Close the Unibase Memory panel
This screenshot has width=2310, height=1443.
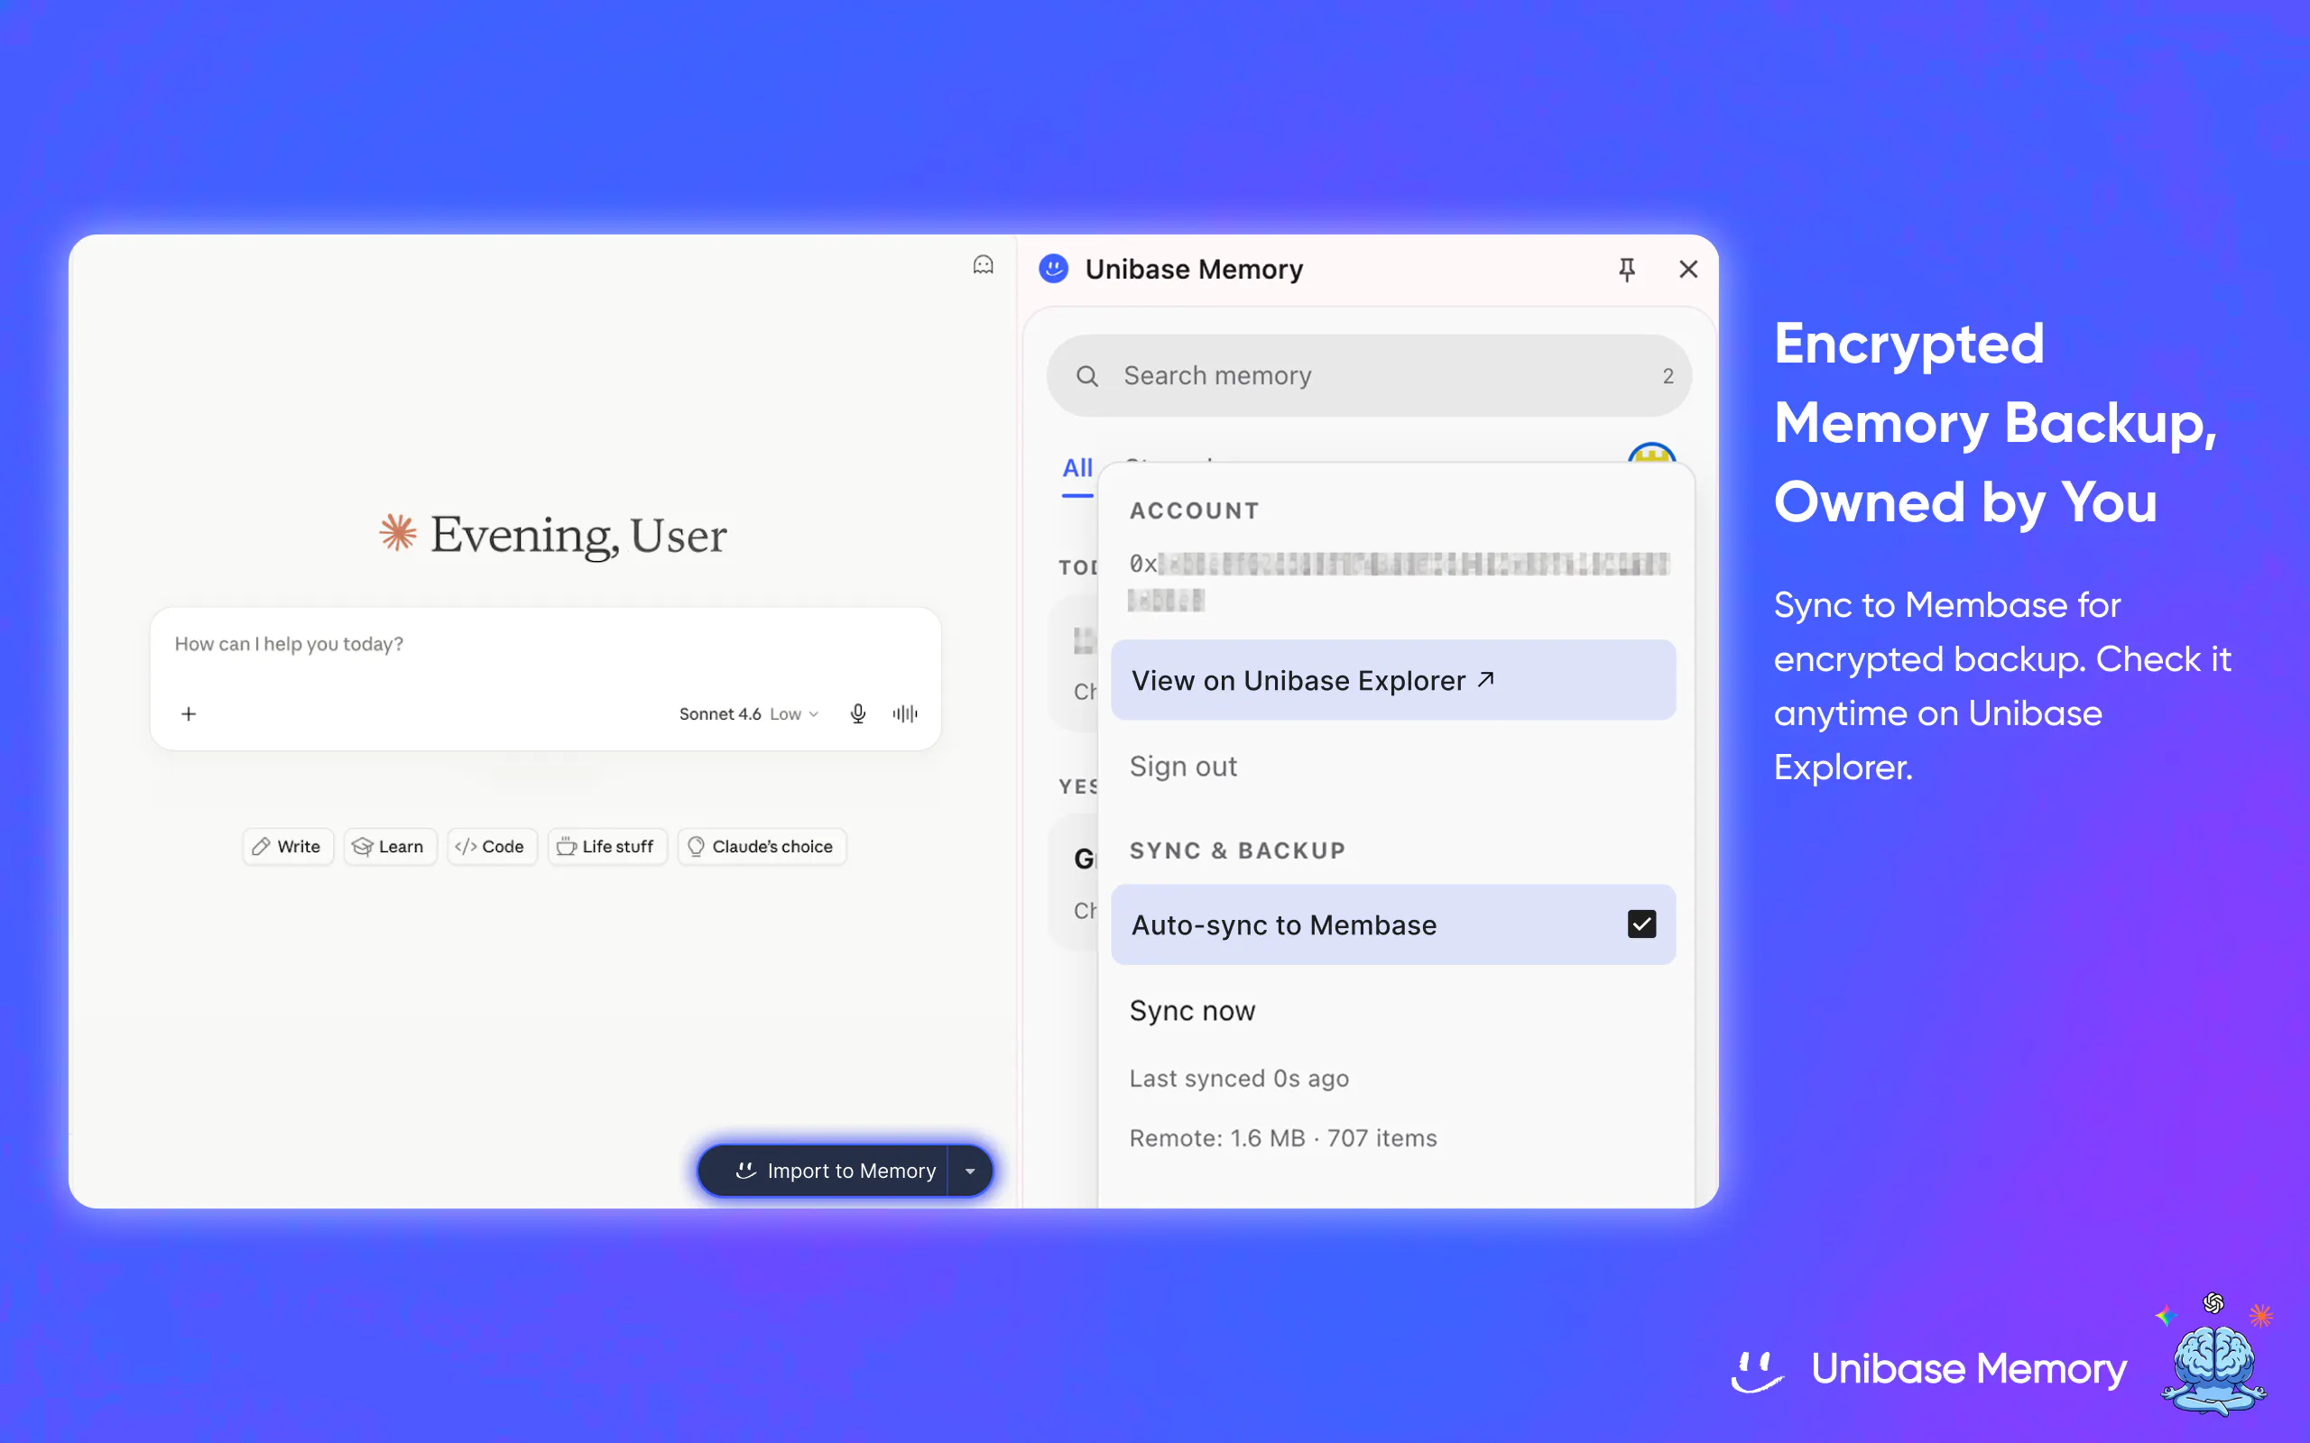pos(1688,270)
